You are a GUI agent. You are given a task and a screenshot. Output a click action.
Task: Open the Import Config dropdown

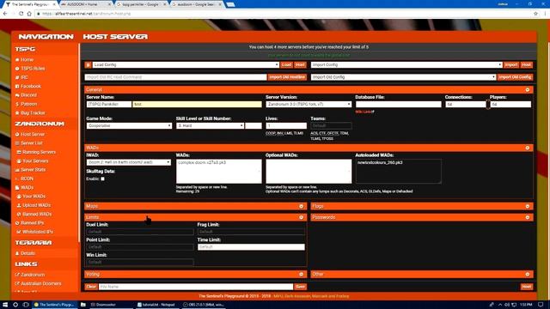[406, 65]
